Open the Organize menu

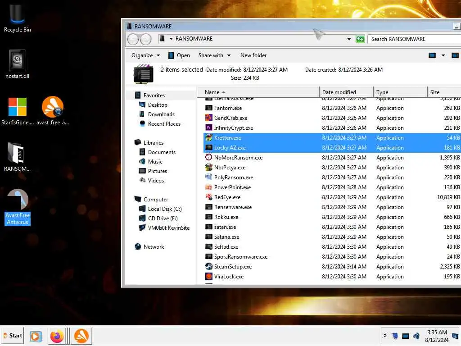click(x=145, y=55)
